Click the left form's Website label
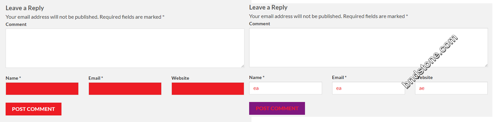This screenshot has height=122, width=493. point(180,78)
